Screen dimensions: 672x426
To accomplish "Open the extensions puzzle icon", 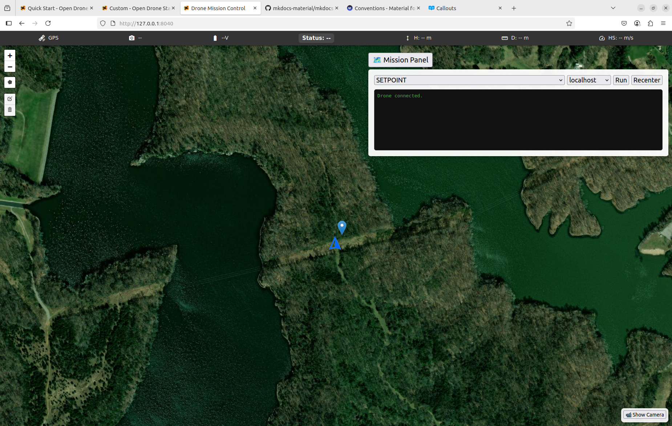I will point(650,23).
